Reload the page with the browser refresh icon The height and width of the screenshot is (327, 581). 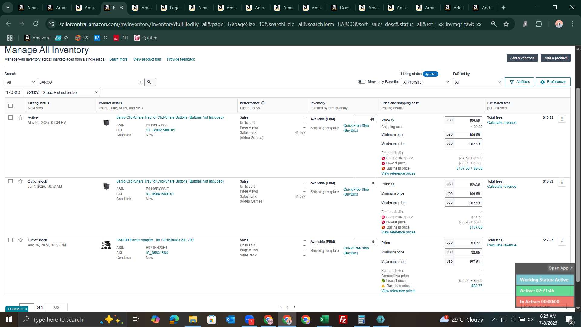coord(36,24)
